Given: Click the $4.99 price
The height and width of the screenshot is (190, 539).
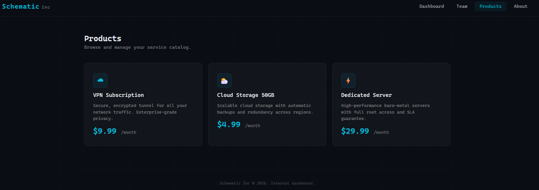Looking at the screenshot, I should (x=229, y=125).
